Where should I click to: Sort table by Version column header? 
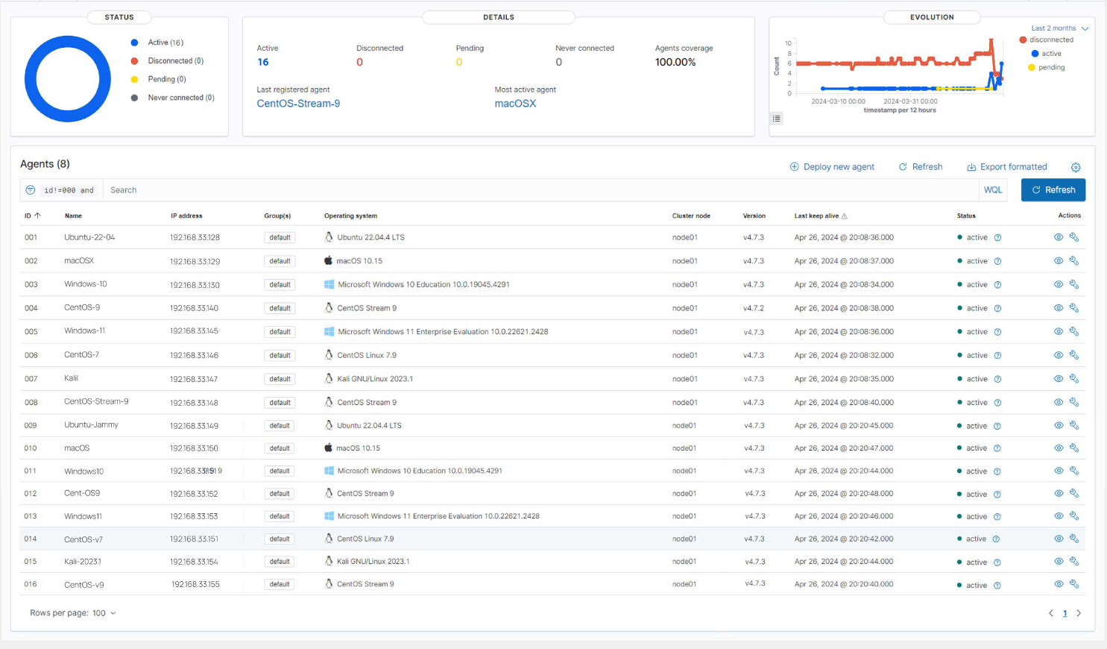[754, 216]
